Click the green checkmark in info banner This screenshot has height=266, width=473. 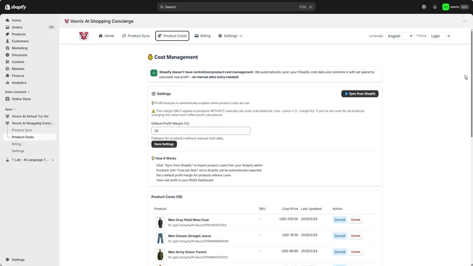point(154,73)
